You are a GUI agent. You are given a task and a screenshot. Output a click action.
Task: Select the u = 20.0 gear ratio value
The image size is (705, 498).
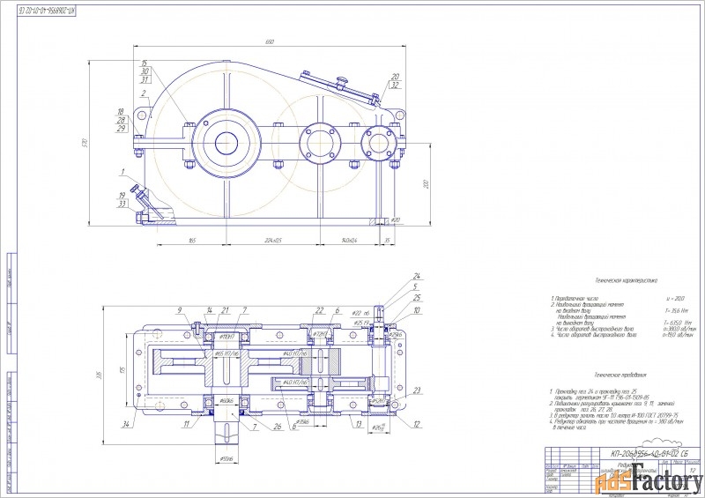pos(675,298)
